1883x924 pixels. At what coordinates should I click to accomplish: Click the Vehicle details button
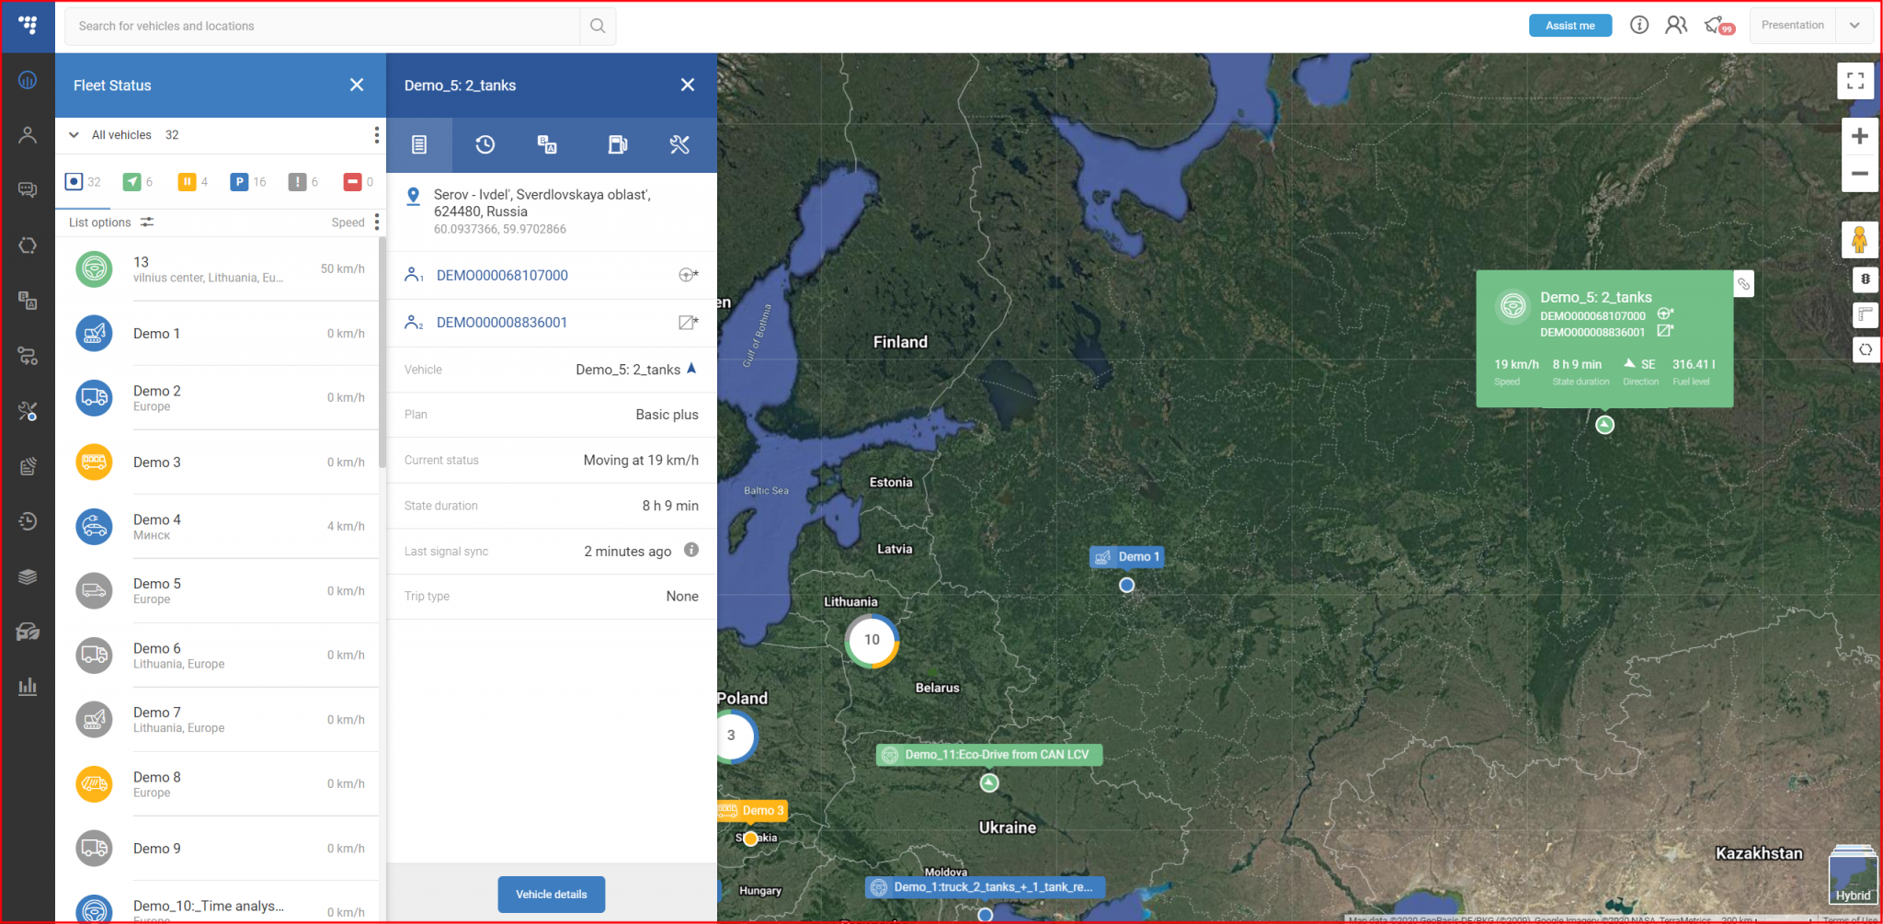pyautogui.click(x=551, y=894)
